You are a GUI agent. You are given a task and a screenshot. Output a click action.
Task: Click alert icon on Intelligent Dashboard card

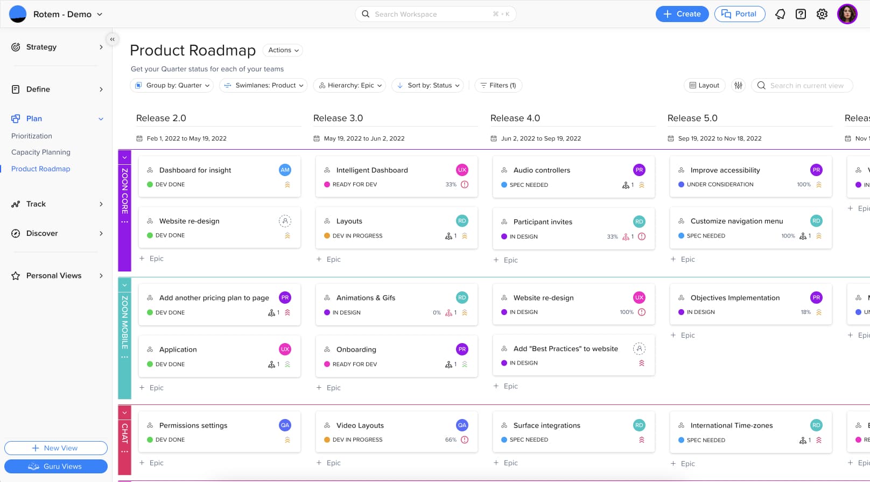tap(465, 184)
